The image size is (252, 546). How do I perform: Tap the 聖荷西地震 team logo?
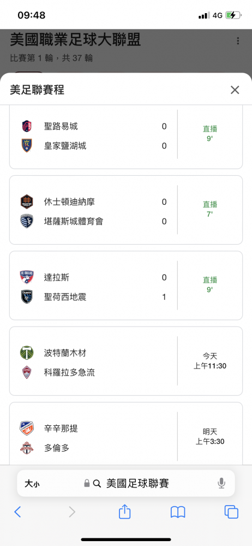(27, 296)
